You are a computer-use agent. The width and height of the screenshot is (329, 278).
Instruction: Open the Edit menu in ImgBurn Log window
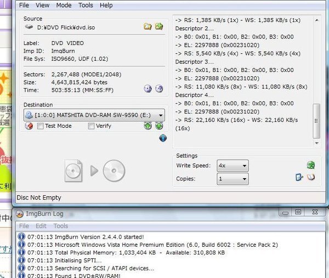click(x=41, y=226)
